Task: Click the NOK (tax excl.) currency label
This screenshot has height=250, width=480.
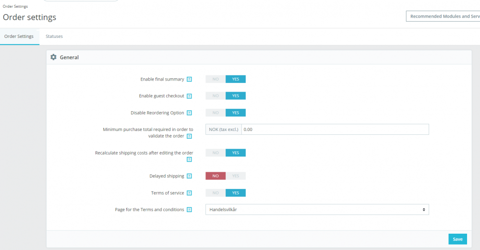Action: pos(224,130)
